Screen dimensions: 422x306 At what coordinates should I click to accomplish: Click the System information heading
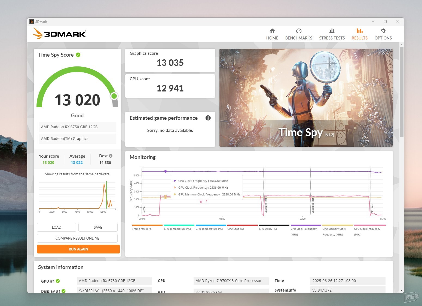tap(61, 267)
